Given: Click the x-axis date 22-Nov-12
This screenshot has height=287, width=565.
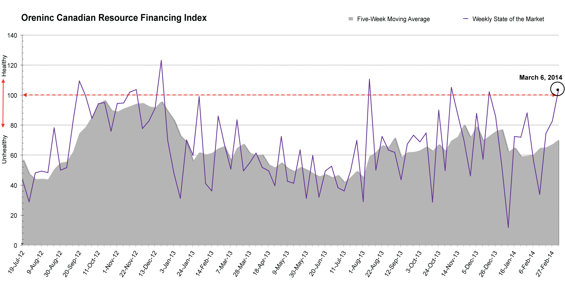Looking at the screenshot, I should (129, 264).
